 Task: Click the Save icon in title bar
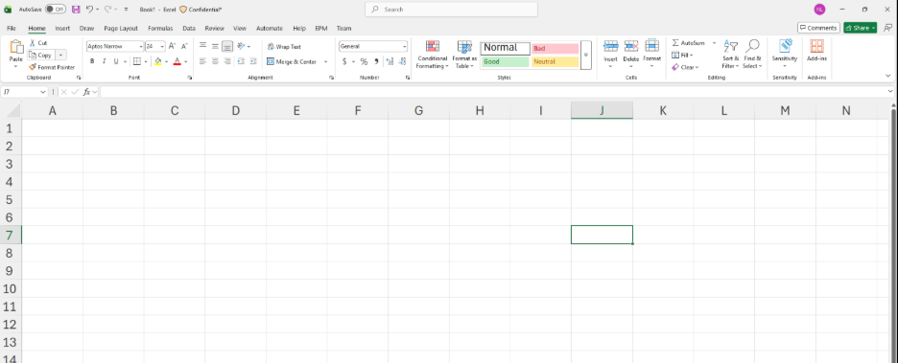76,10
